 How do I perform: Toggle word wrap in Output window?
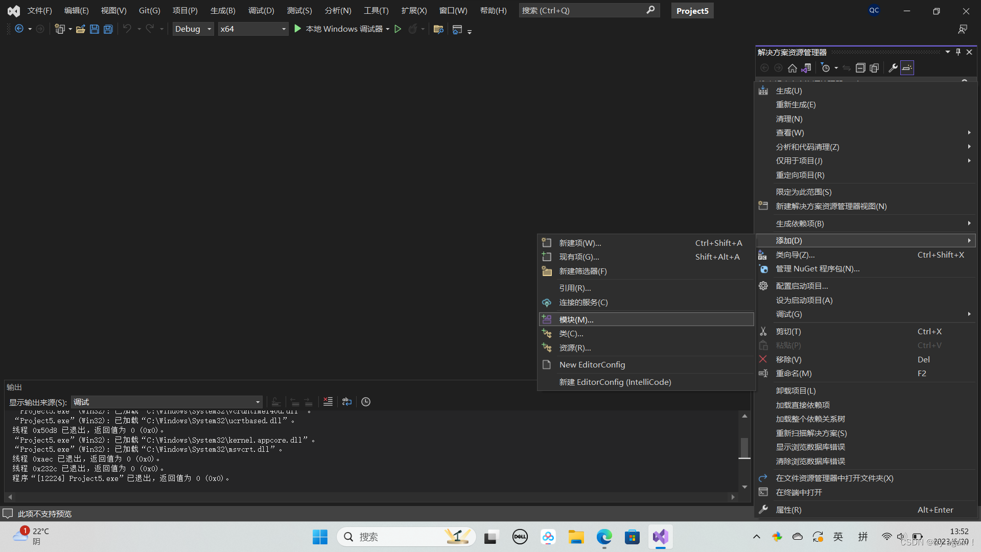(x=347, y=402)
